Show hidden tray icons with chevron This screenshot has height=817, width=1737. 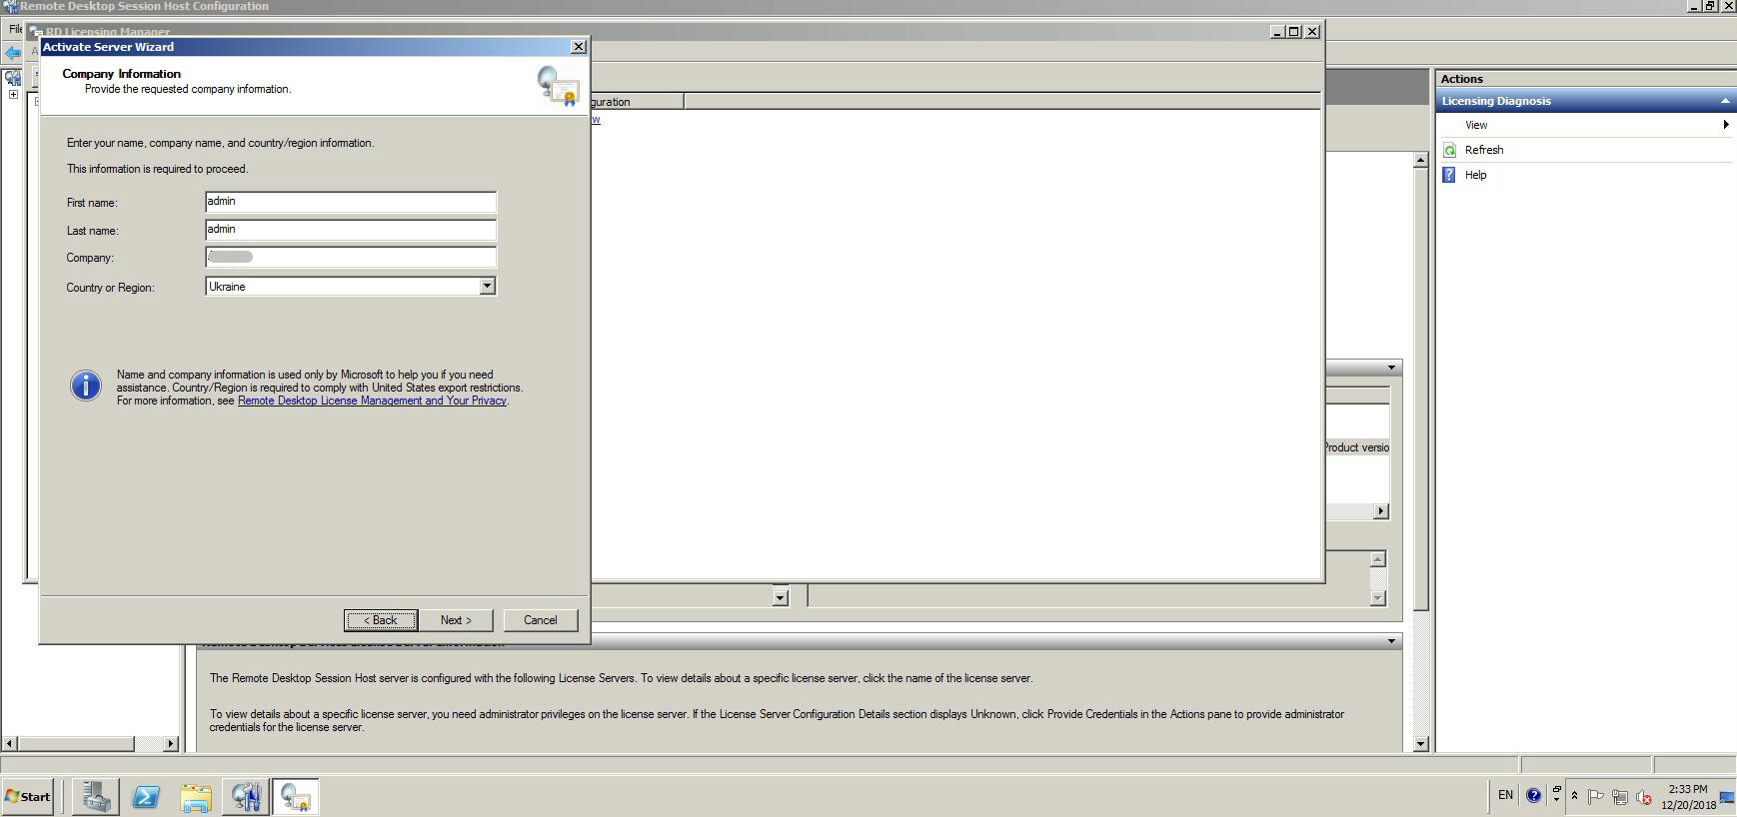(x=1574, y=796)
